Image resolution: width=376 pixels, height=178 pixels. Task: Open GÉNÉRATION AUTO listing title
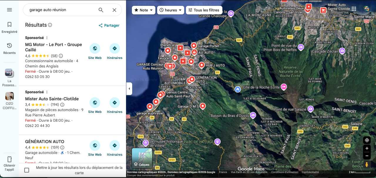click(x=45, y=142)
